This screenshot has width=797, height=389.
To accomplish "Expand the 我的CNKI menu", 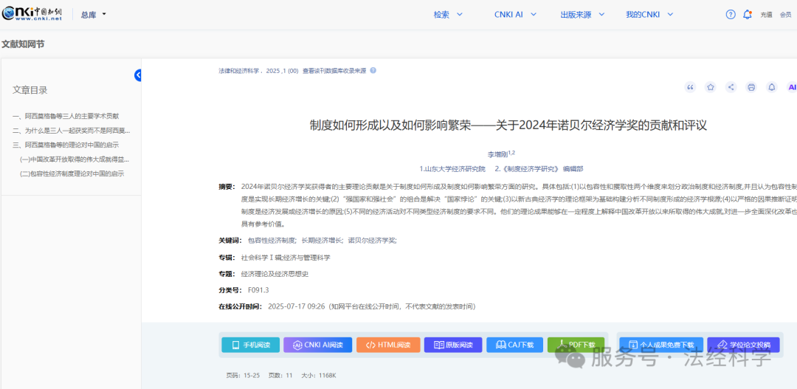I will tap(649, 15).
